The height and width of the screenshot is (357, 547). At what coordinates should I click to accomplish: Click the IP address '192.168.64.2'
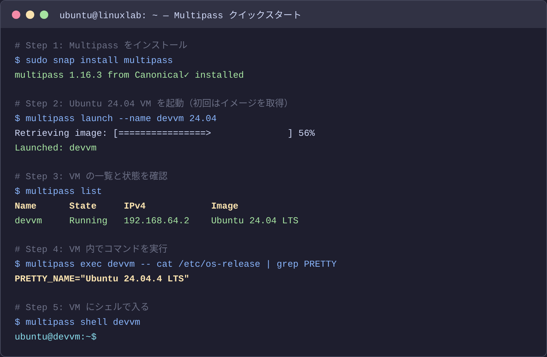tap(156, 220)
